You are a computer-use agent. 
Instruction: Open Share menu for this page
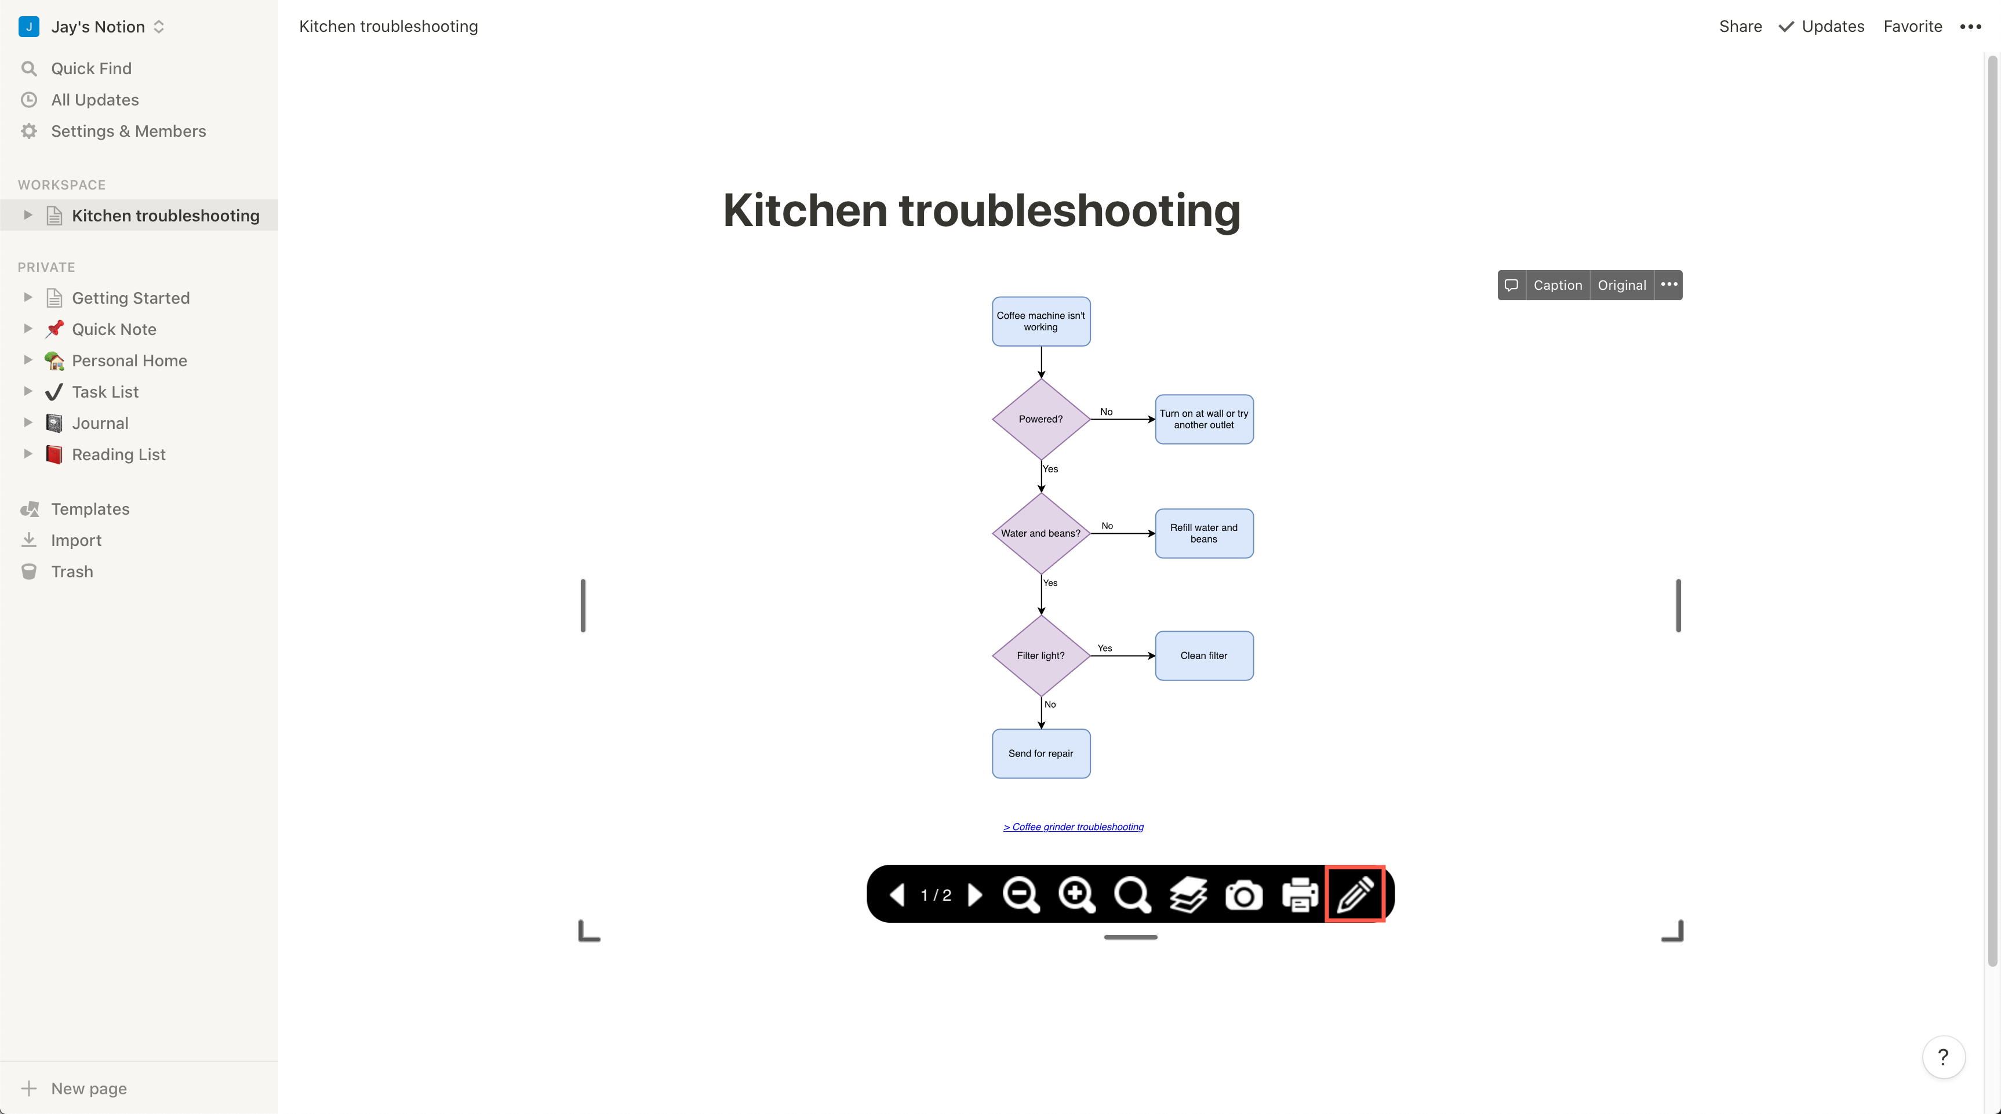(1740, 26)
